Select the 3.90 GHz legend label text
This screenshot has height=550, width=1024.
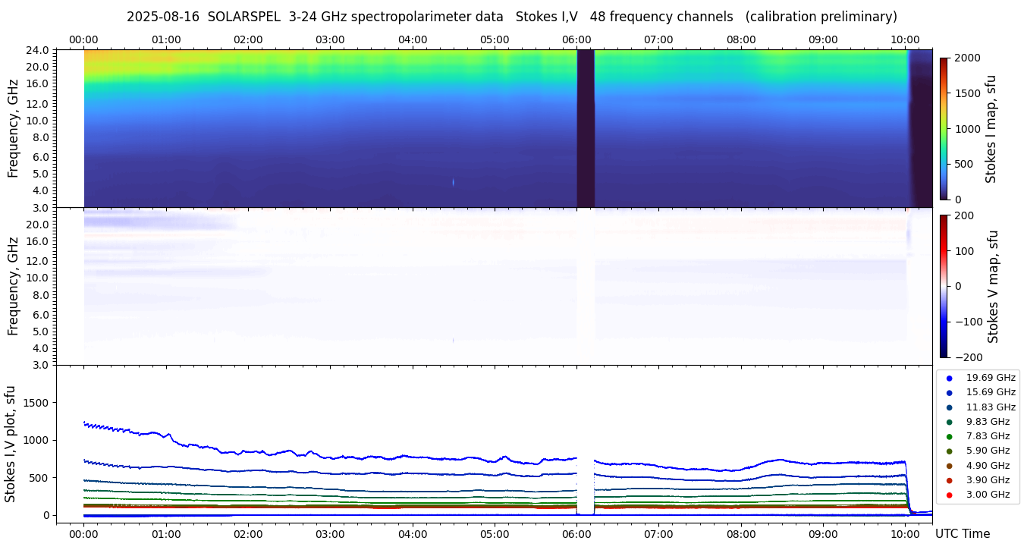pyautogui.click(x=988, y=480)
